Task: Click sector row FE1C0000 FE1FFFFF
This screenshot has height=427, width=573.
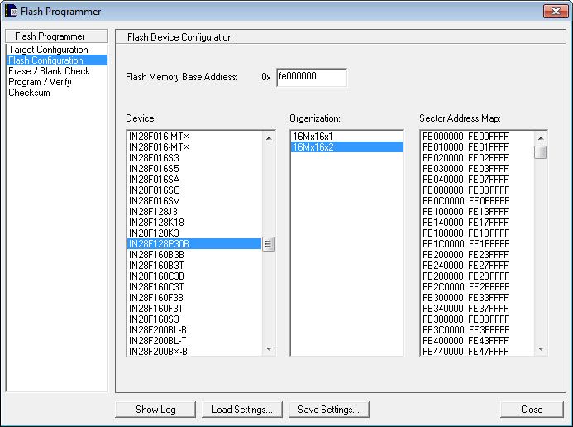Action: coord(477,244)
